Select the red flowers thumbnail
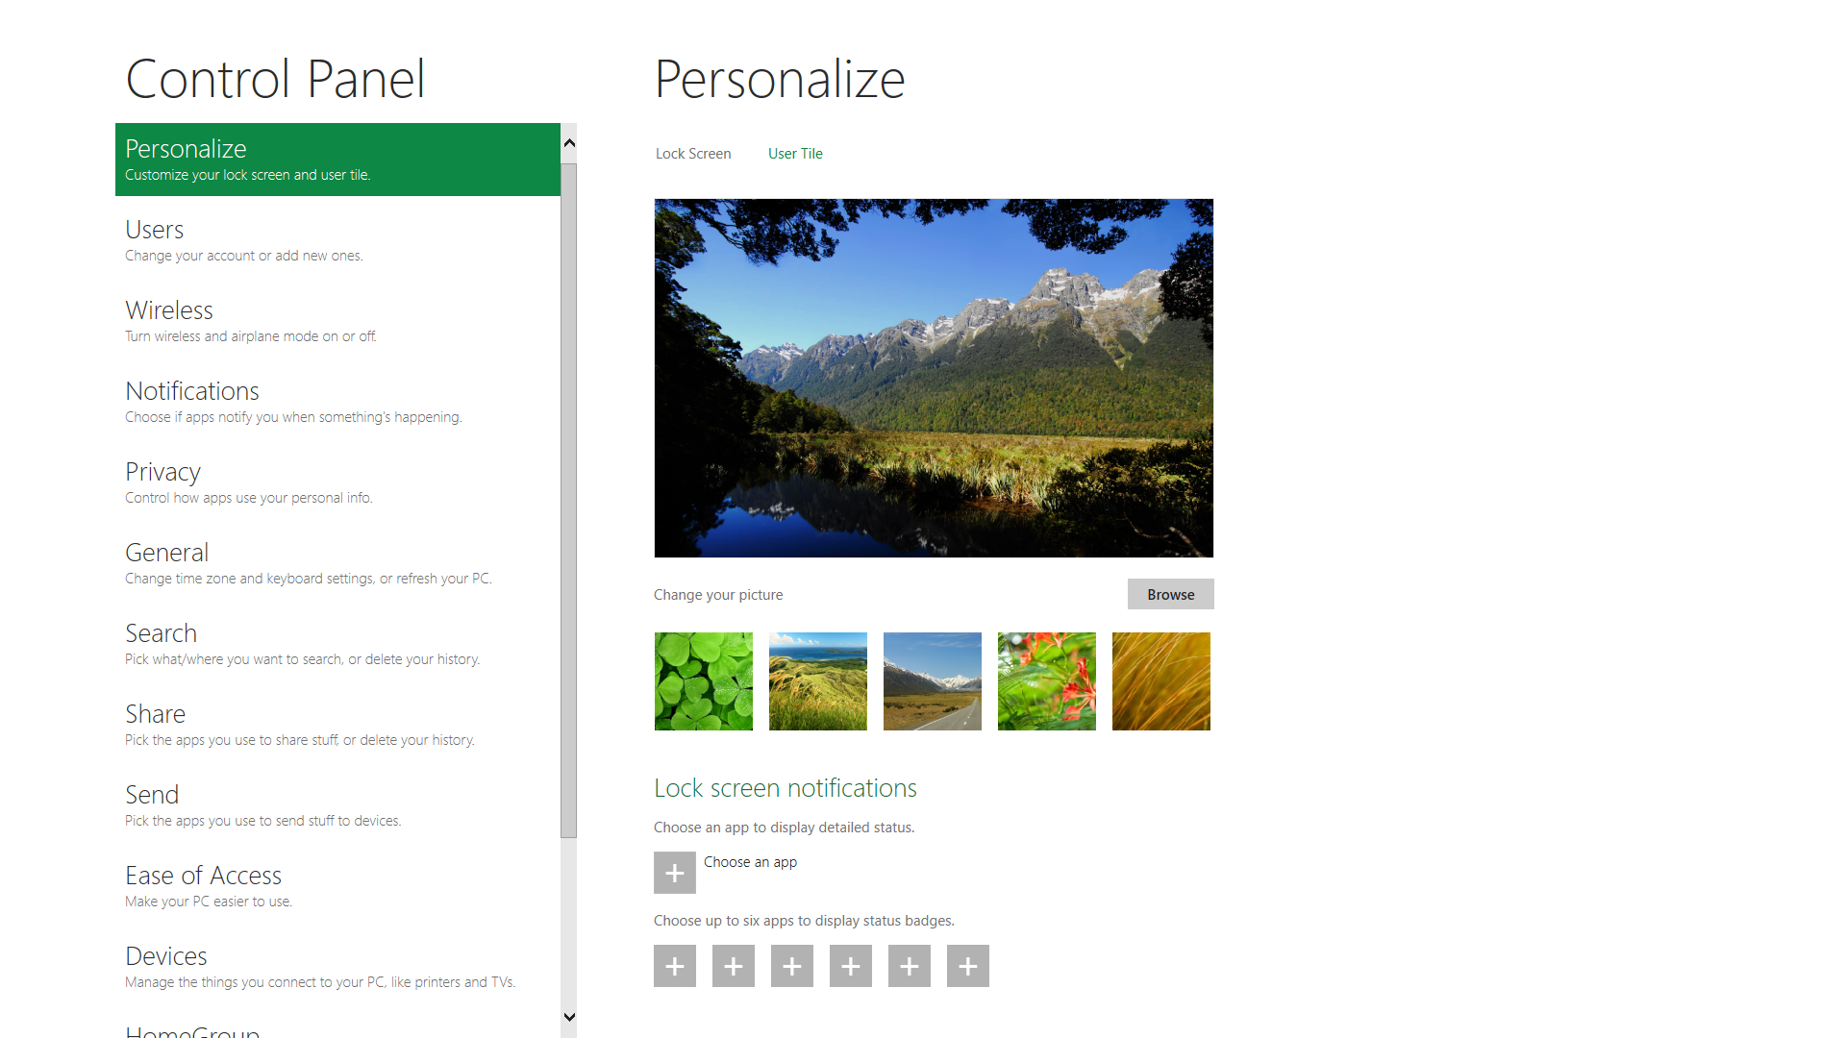The image size is (1846, 1038). (1047, 681)
